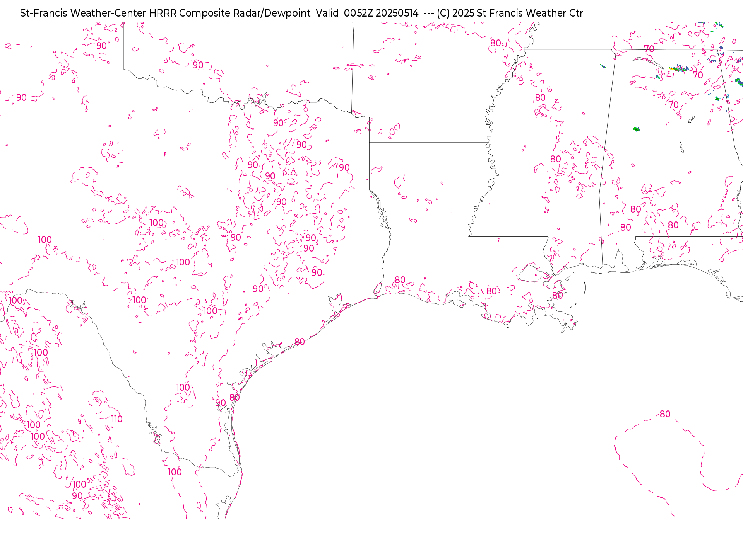Image resolution: width=743 pixels, height=541 pixels.
Task: Select the "HRRR Composite Radar/Dewpoint" product name
Action: [230, 13]
